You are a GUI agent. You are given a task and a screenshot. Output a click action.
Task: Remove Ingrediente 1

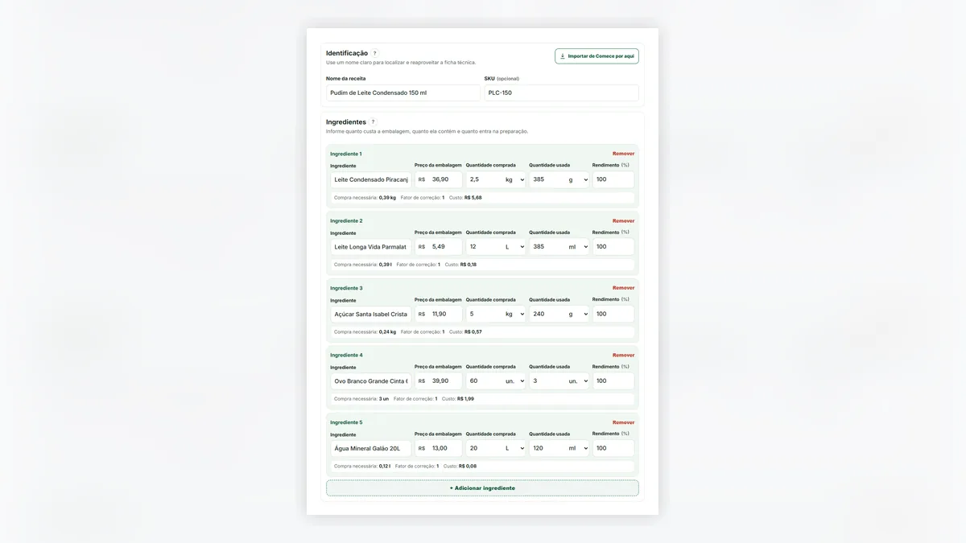tap(623, 154)
